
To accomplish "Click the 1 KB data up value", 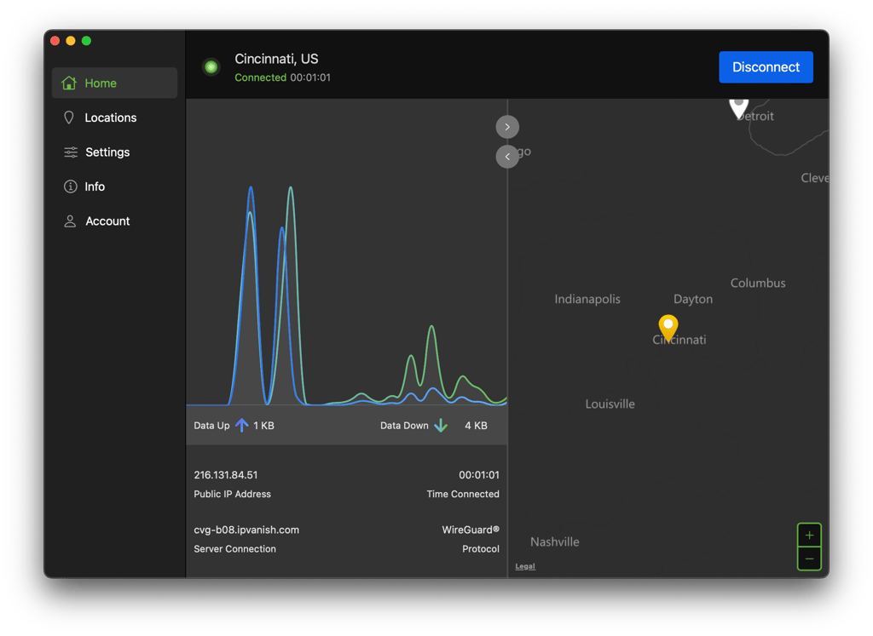I will 263,426.
